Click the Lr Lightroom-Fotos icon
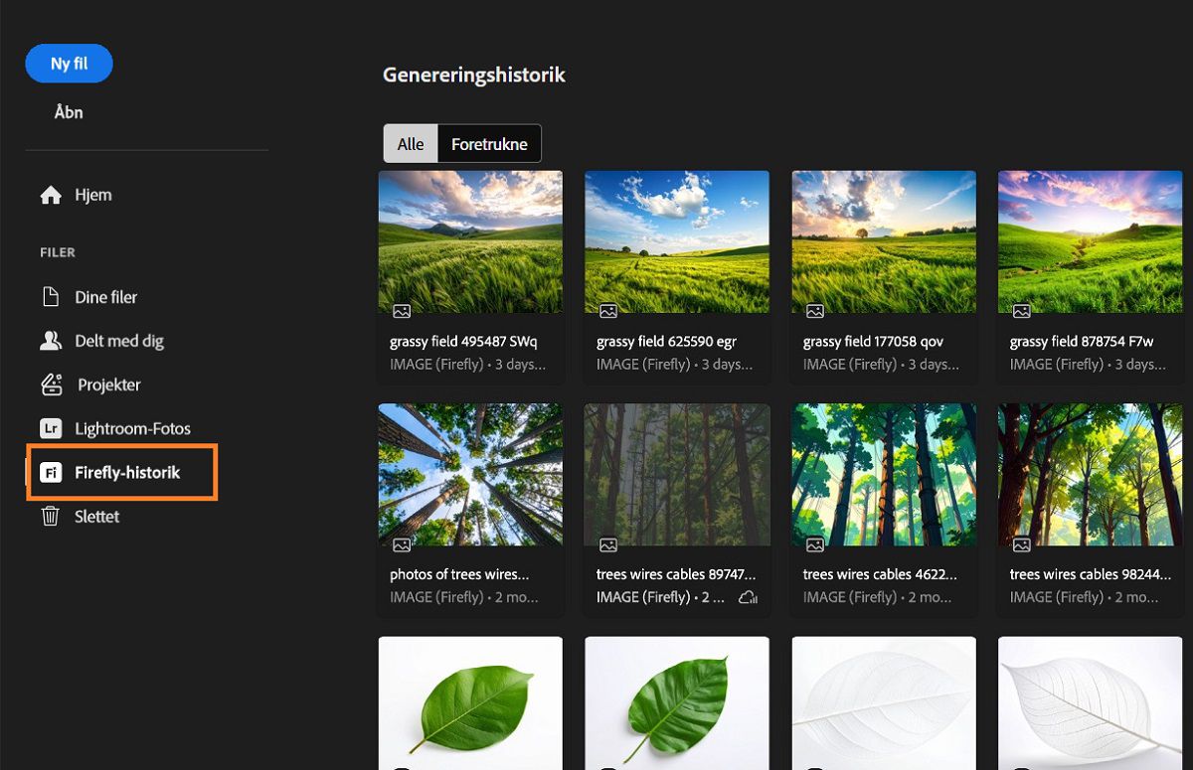Screen dimensions: 1193x770 (x=51, y=428)
